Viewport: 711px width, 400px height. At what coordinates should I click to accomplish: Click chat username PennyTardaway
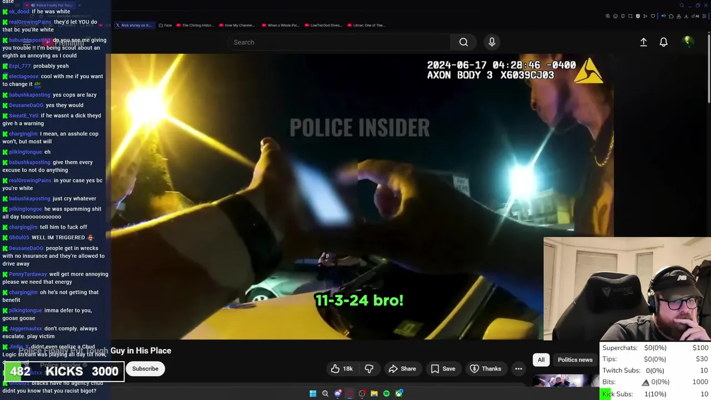(x=28, y=274)
